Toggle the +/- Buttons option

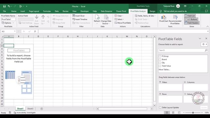pos(191,19)
